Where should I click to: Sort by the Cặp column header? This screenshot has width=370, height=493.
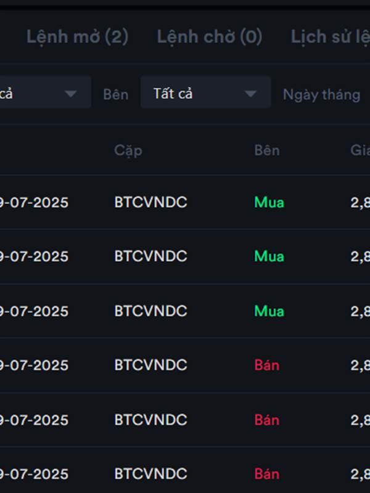point(128,150)
